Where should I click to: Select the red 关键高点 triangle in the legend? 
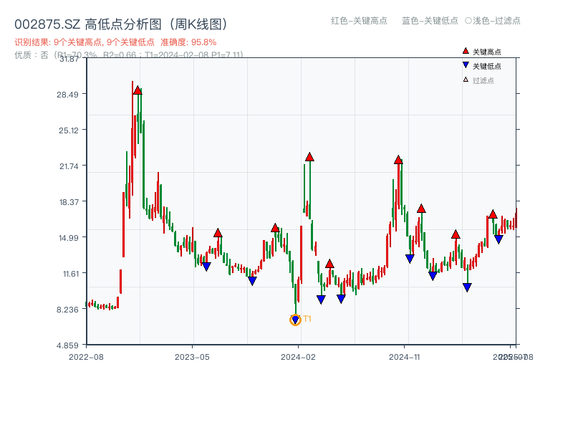(x=465, y=52)
